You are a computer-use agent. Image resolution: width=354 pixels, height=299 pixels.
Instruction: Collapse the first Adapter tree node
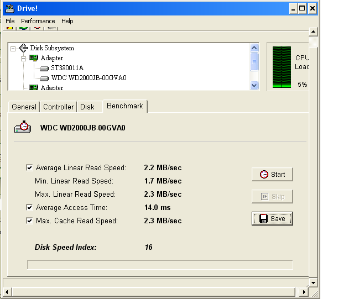tap(23, 59)
